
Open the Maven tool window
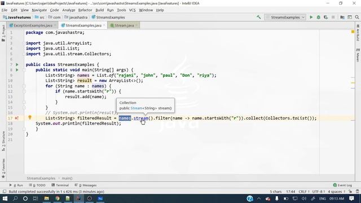point(358,55)
